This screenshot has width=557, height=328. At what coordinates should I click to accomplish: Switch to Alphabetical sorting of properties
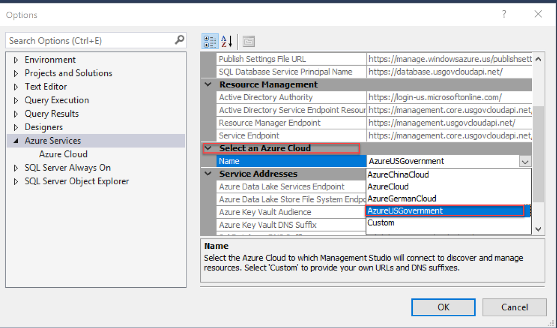pos(227,41)
